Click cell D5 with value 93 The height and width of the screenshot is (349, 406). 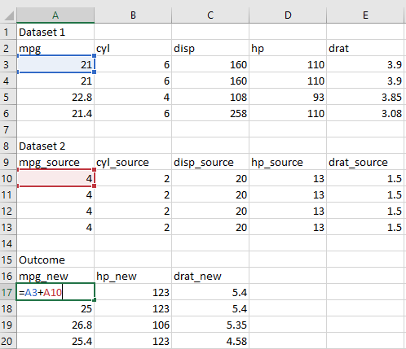coord(288,97)
